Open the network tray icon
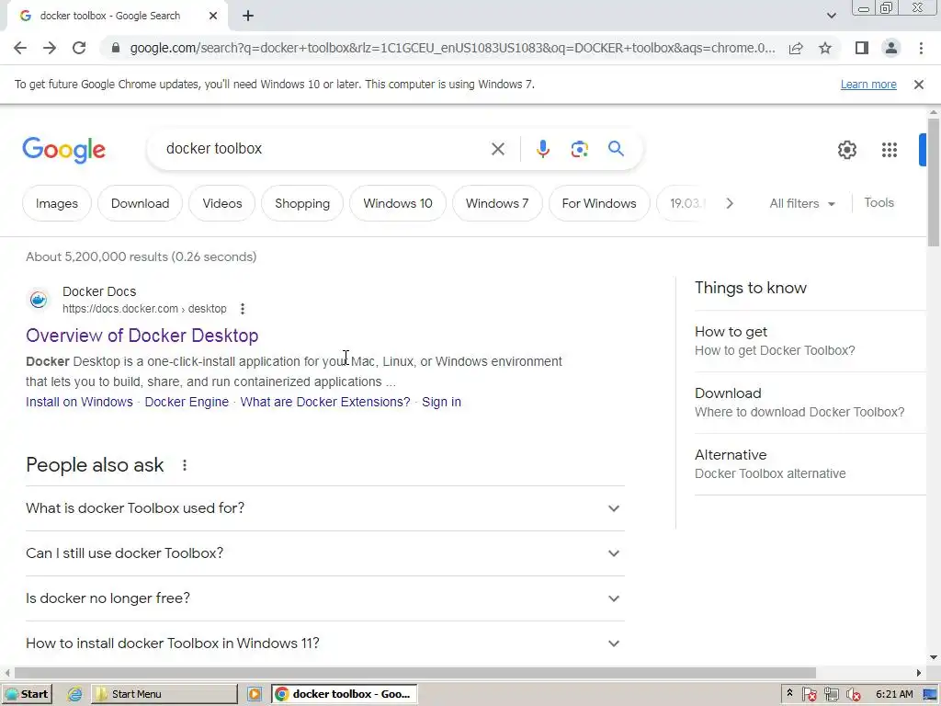 [x=831, y=695]
